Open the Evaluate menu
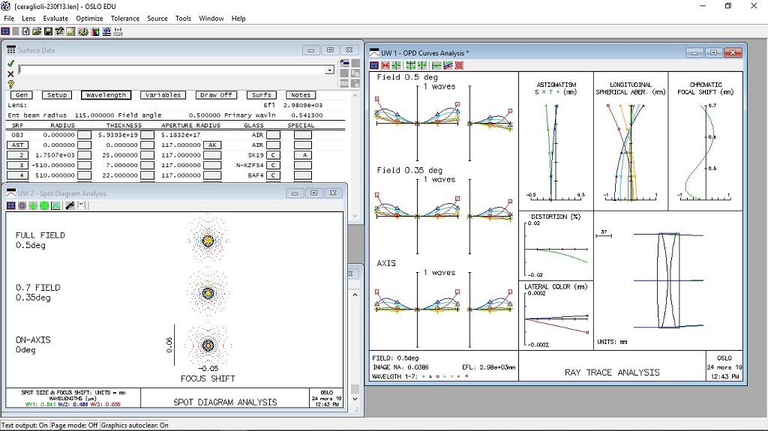 click(x=55, y=18)
